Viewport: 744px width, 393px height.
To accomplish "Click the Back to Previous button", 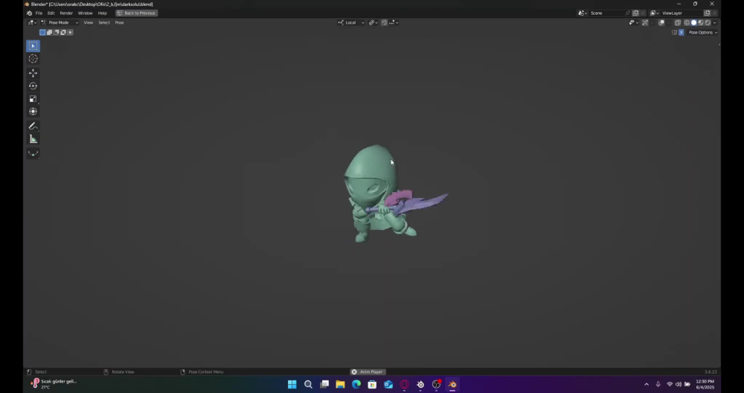I will (x=136, y=13).
